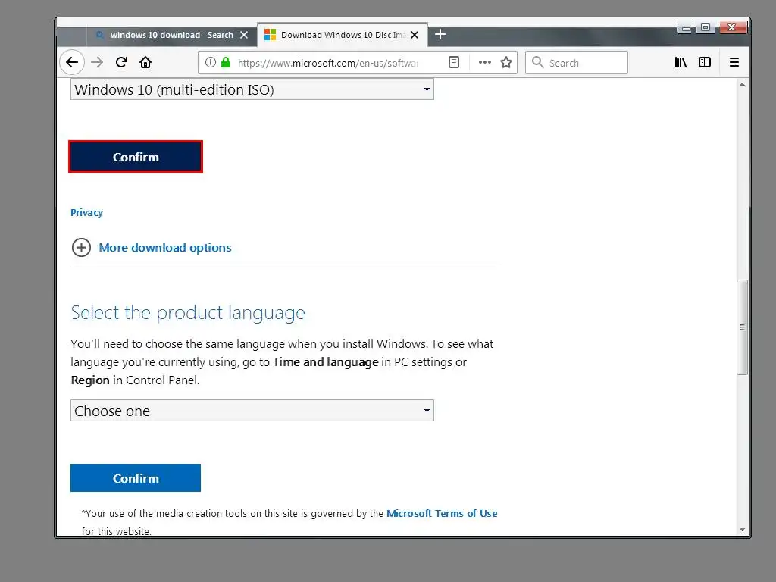Click 'Select the product language' heading
The height and width of the screenshot is (582, 776).
(188, 313)
